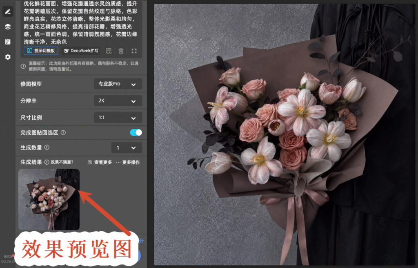Screen dimensions: 418x268
Task: Open the 修图模型 专业版Pro dropdown
Action: pos(118,84)
